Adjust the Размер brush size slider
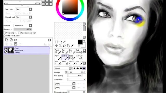 tap(77, 72)
